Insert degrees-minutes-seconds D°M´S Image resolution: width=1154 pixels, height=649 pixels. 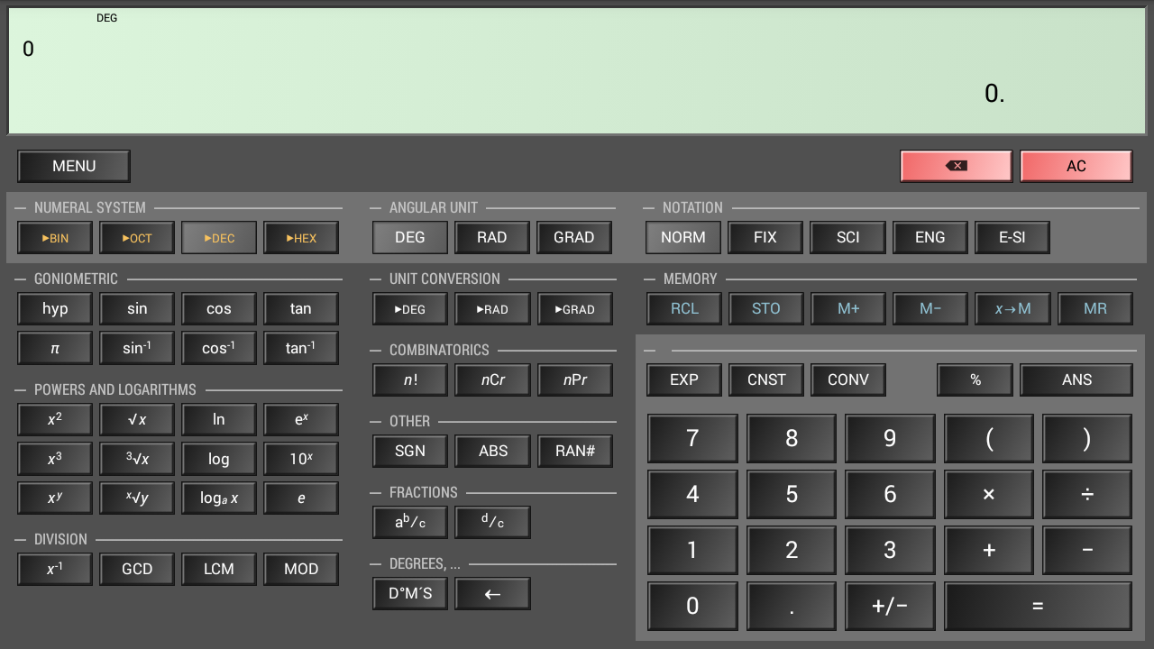tap(410, 594)
